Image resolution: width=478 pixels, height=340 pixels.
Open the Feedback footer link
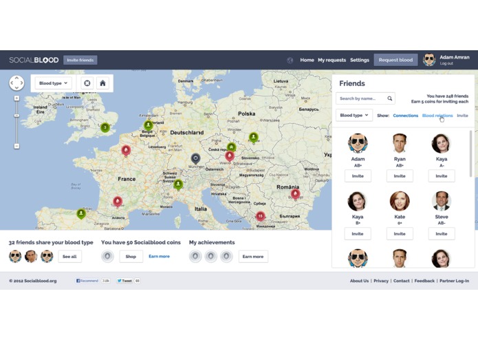pyautogui.click(x=424, y=281)
